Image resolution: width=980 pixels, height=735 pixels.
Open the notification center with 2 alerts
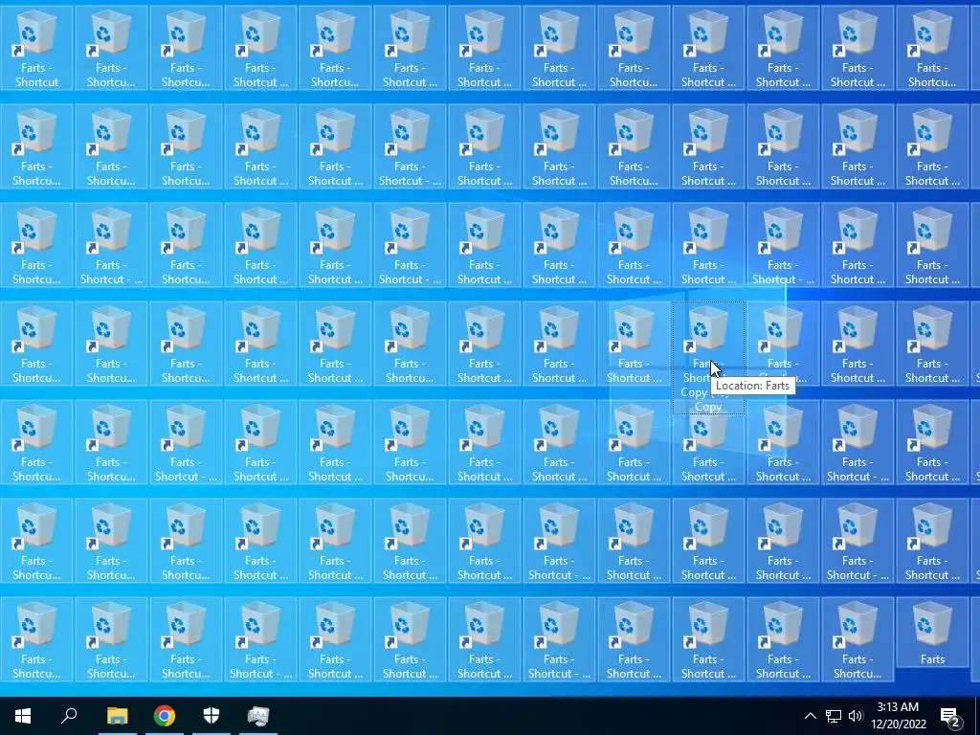pyautogui.click(x=950, y=716)
